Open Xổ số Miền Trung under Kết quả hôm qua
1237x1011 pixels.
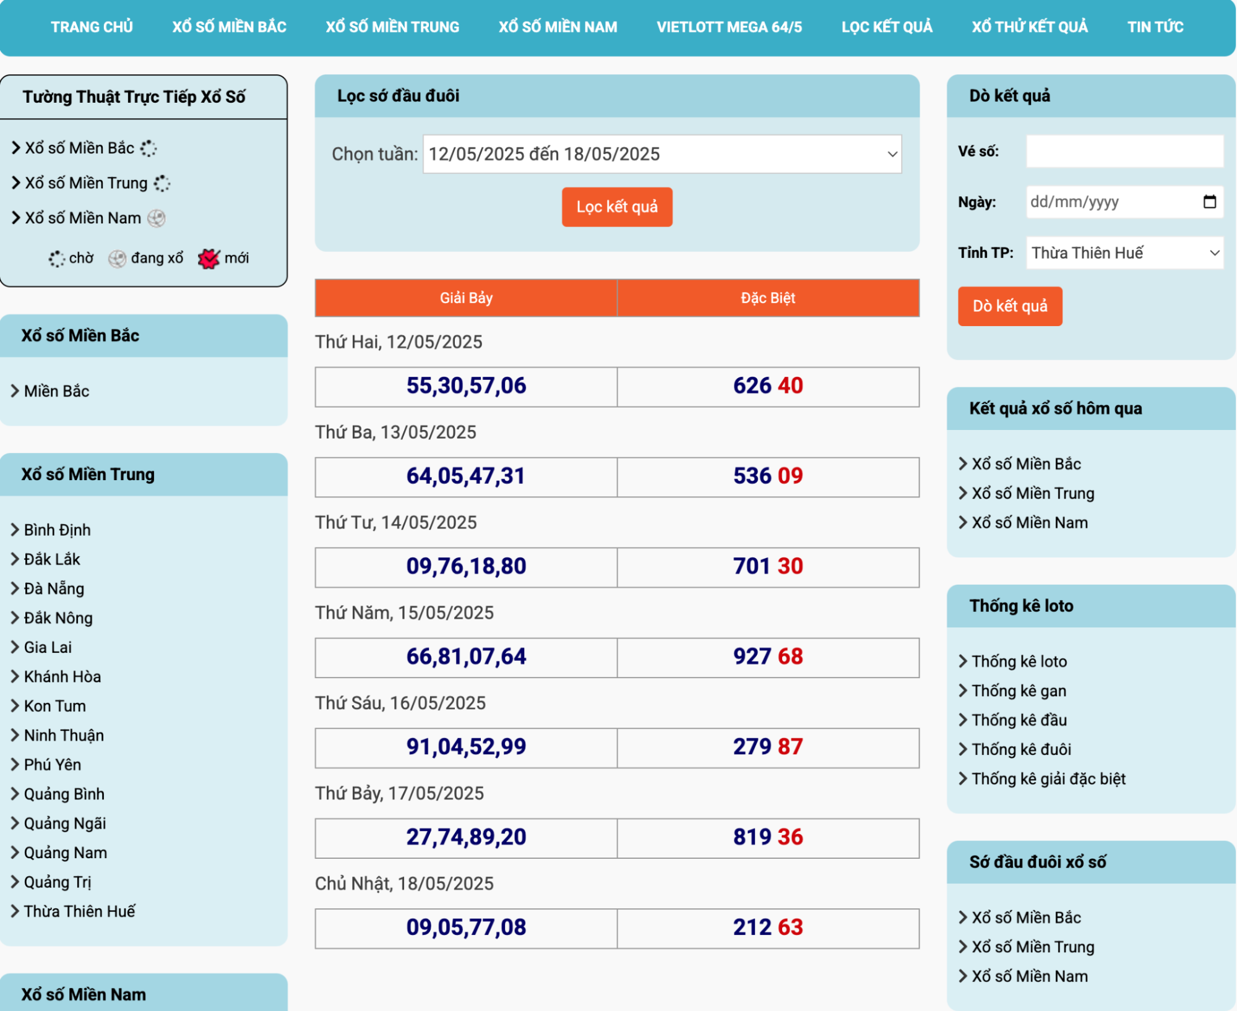coord(1033,493)
